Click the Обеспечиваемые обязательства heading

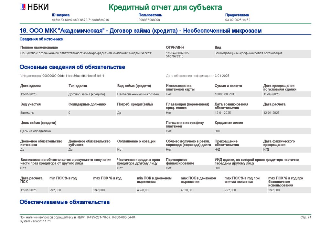(65, 202)
